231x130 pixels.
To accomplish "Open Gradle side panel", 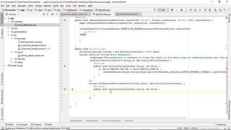I will click(230, 18).
